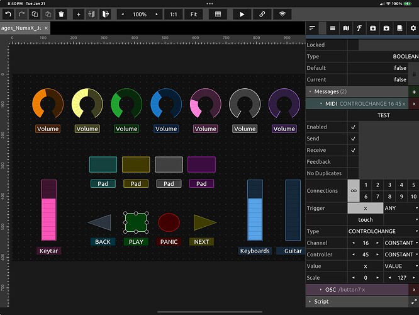419x315 pixels.
Task: Decrease the Controller number
Action: [x=354, y=255]
